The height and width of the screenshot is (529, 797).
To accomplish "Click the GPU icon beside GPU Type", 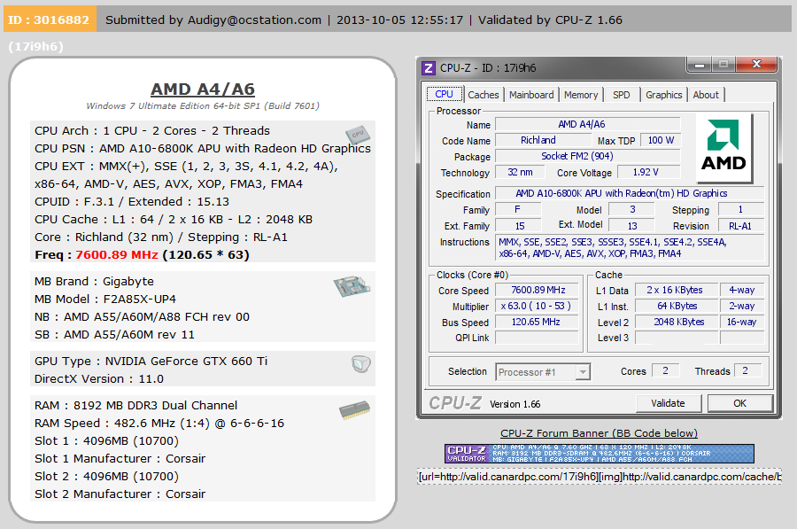I will click(x=361, y=363).
